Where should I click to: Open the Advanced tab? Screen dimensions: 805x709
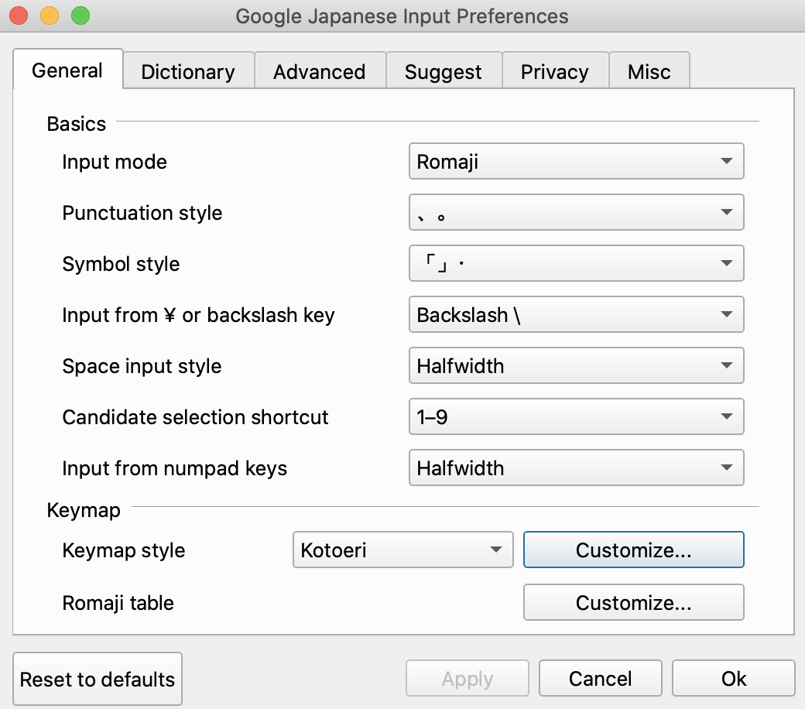(x=320, y=71)
